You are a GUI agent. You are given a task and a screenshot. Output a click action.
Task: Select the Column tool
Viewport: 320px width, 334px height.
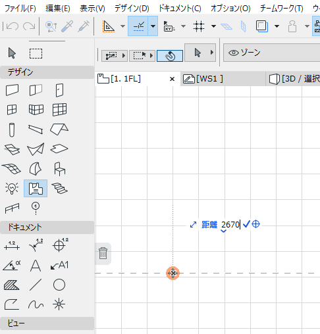point(12,130)
